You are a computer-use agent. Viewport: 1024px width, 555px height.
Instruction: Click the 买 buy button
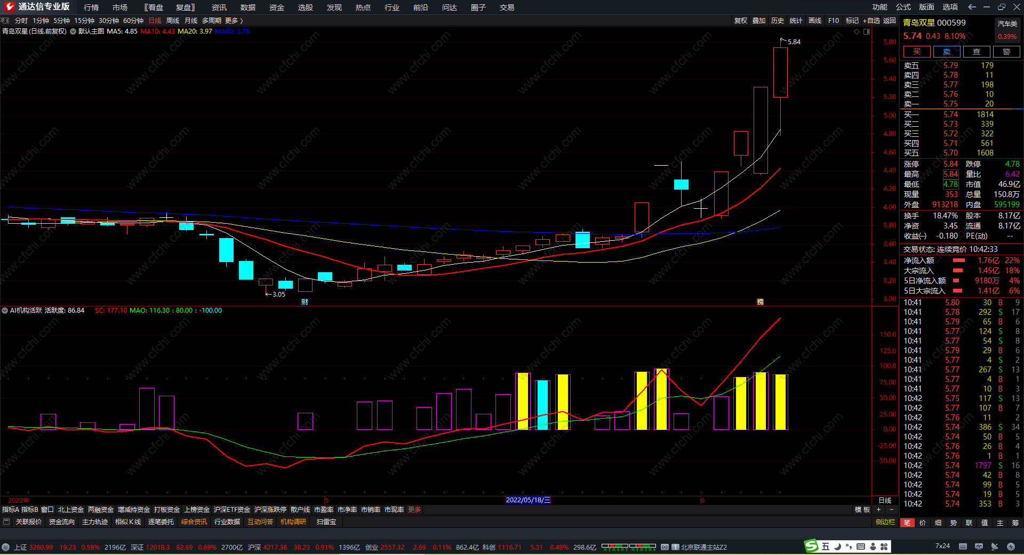[917, 52]
